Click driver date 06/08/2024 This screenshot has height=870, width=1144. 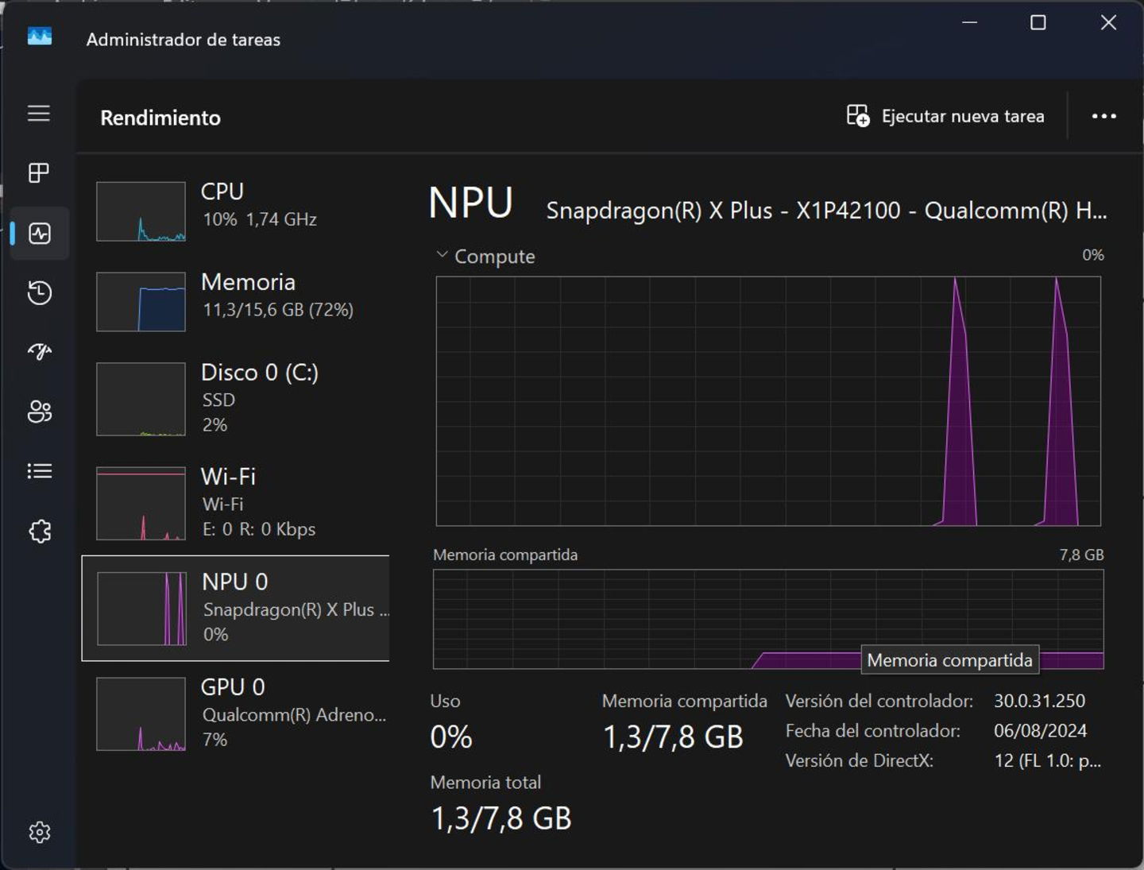(x=1040, y=730)
